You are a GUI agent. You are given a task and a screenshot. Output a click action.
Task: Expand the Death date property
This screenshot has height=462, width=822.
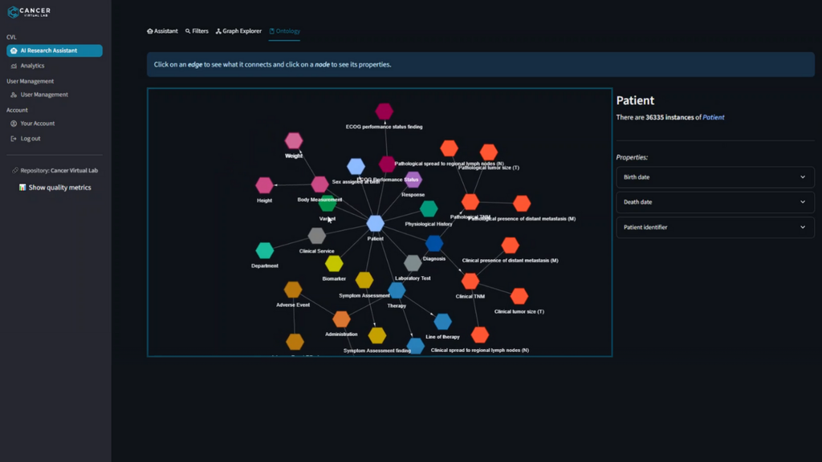click(x=714, y=202)
